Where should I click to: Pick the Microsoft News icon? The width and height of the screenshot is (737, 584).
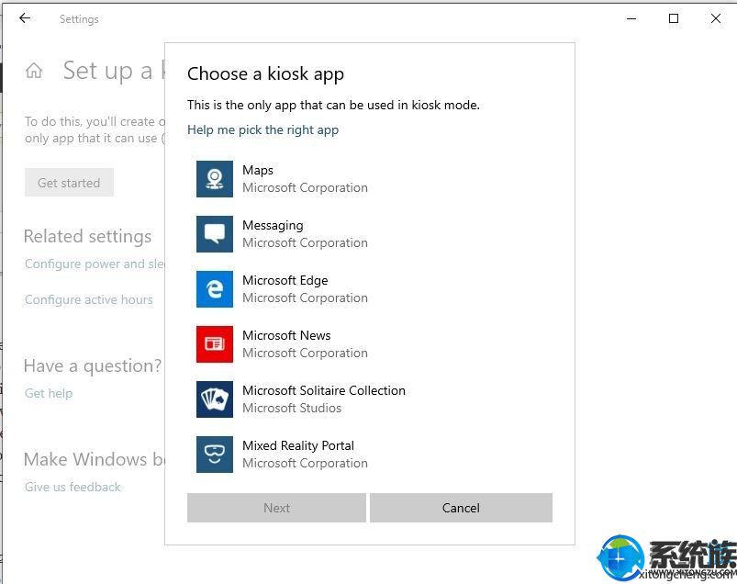pyautogui.click(x=215, y=343)
